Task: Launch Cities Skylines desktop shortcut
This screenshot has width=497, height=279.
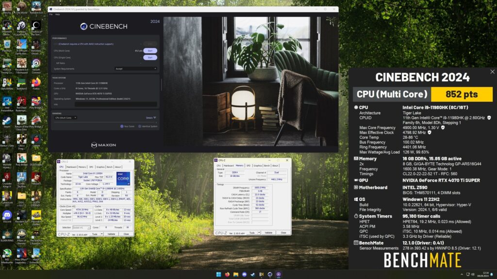Action: [x=21, y=180]
